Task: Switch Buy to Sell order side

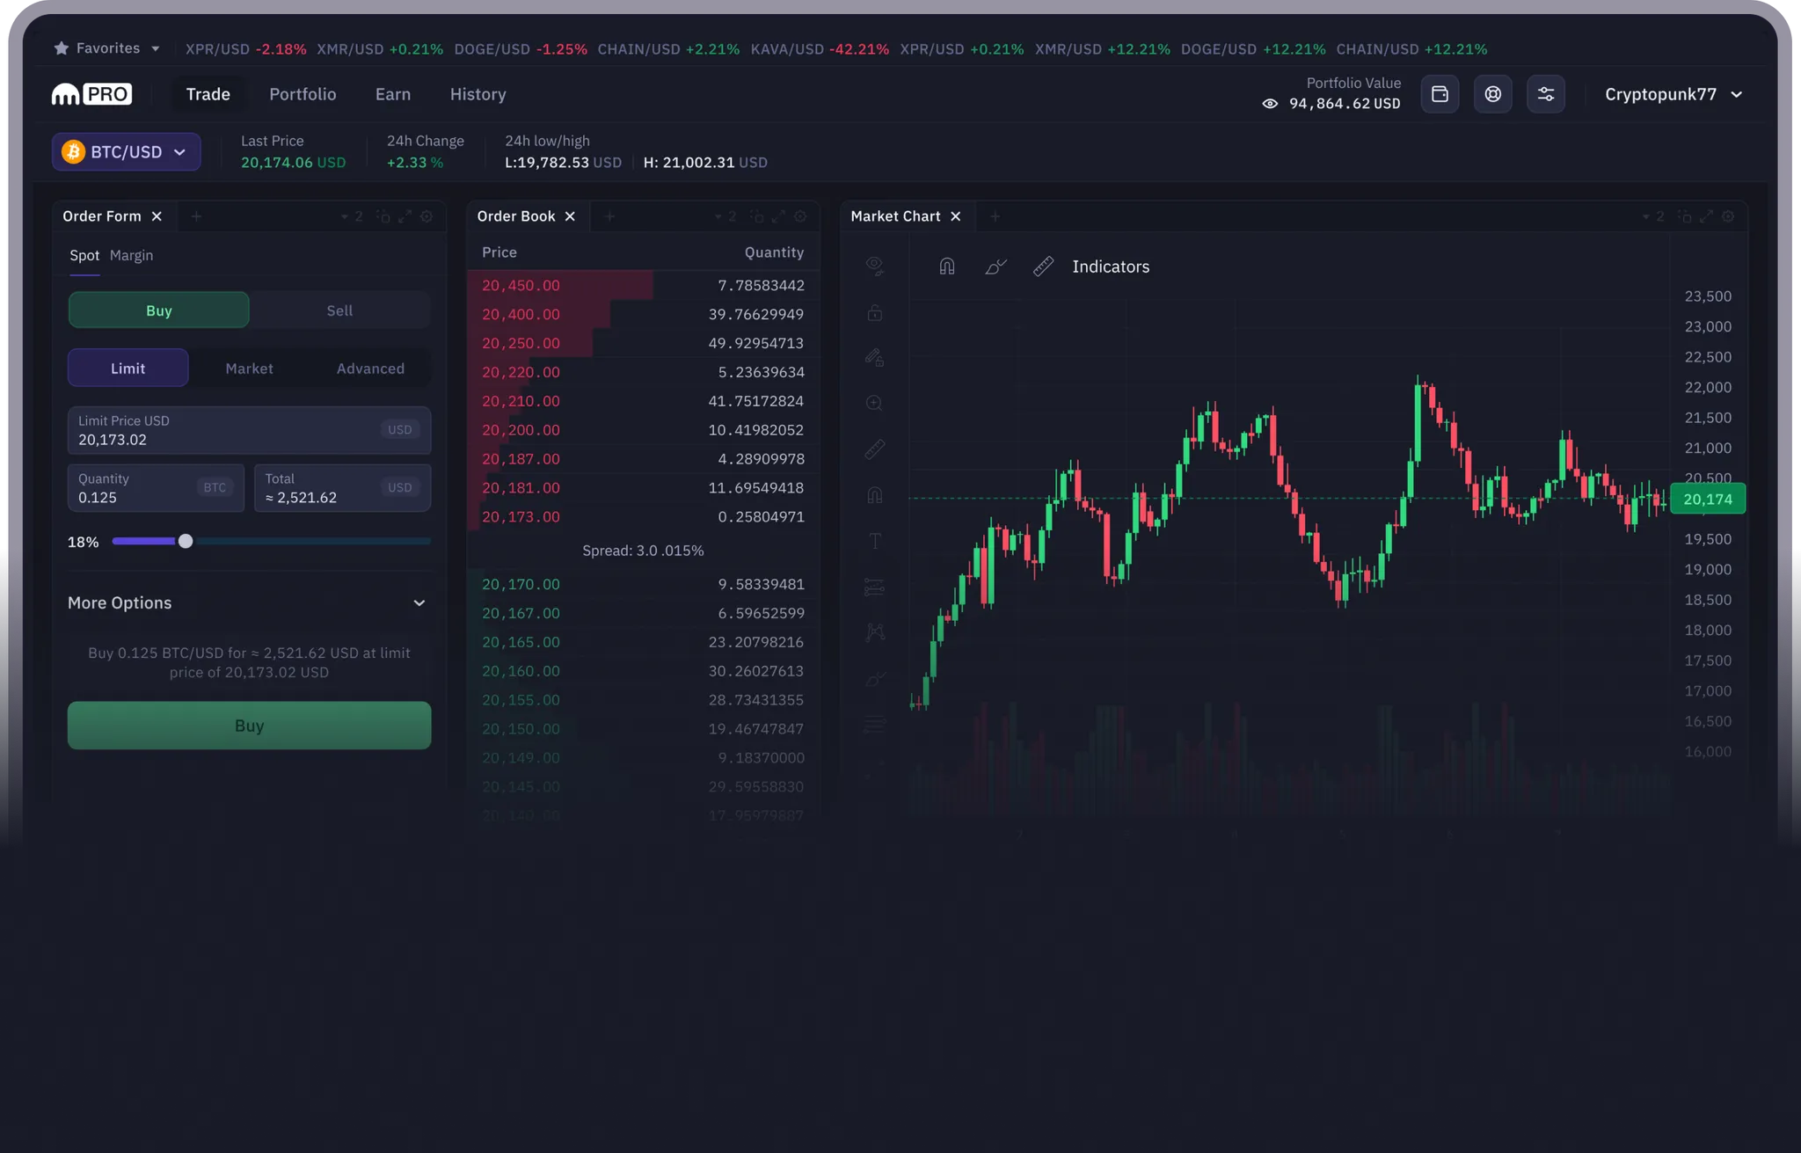Action: (x=339, y=311)
